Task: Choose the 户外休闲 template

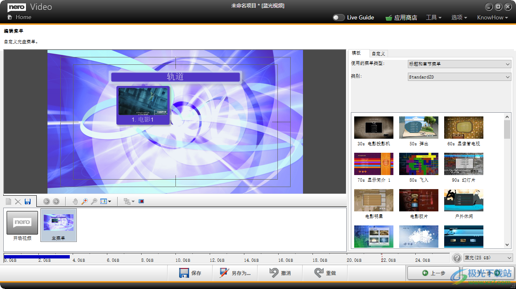Action: pos(464,204)
